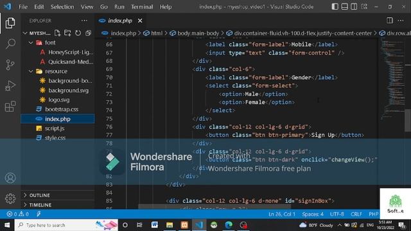Collapse the resource folder

pyautogui.click(x=31, y=71)
